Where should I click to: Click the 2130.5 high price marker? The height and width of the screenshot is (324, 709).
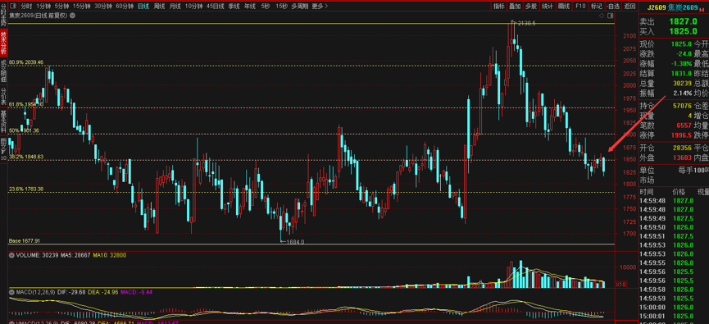coord(526,23)
